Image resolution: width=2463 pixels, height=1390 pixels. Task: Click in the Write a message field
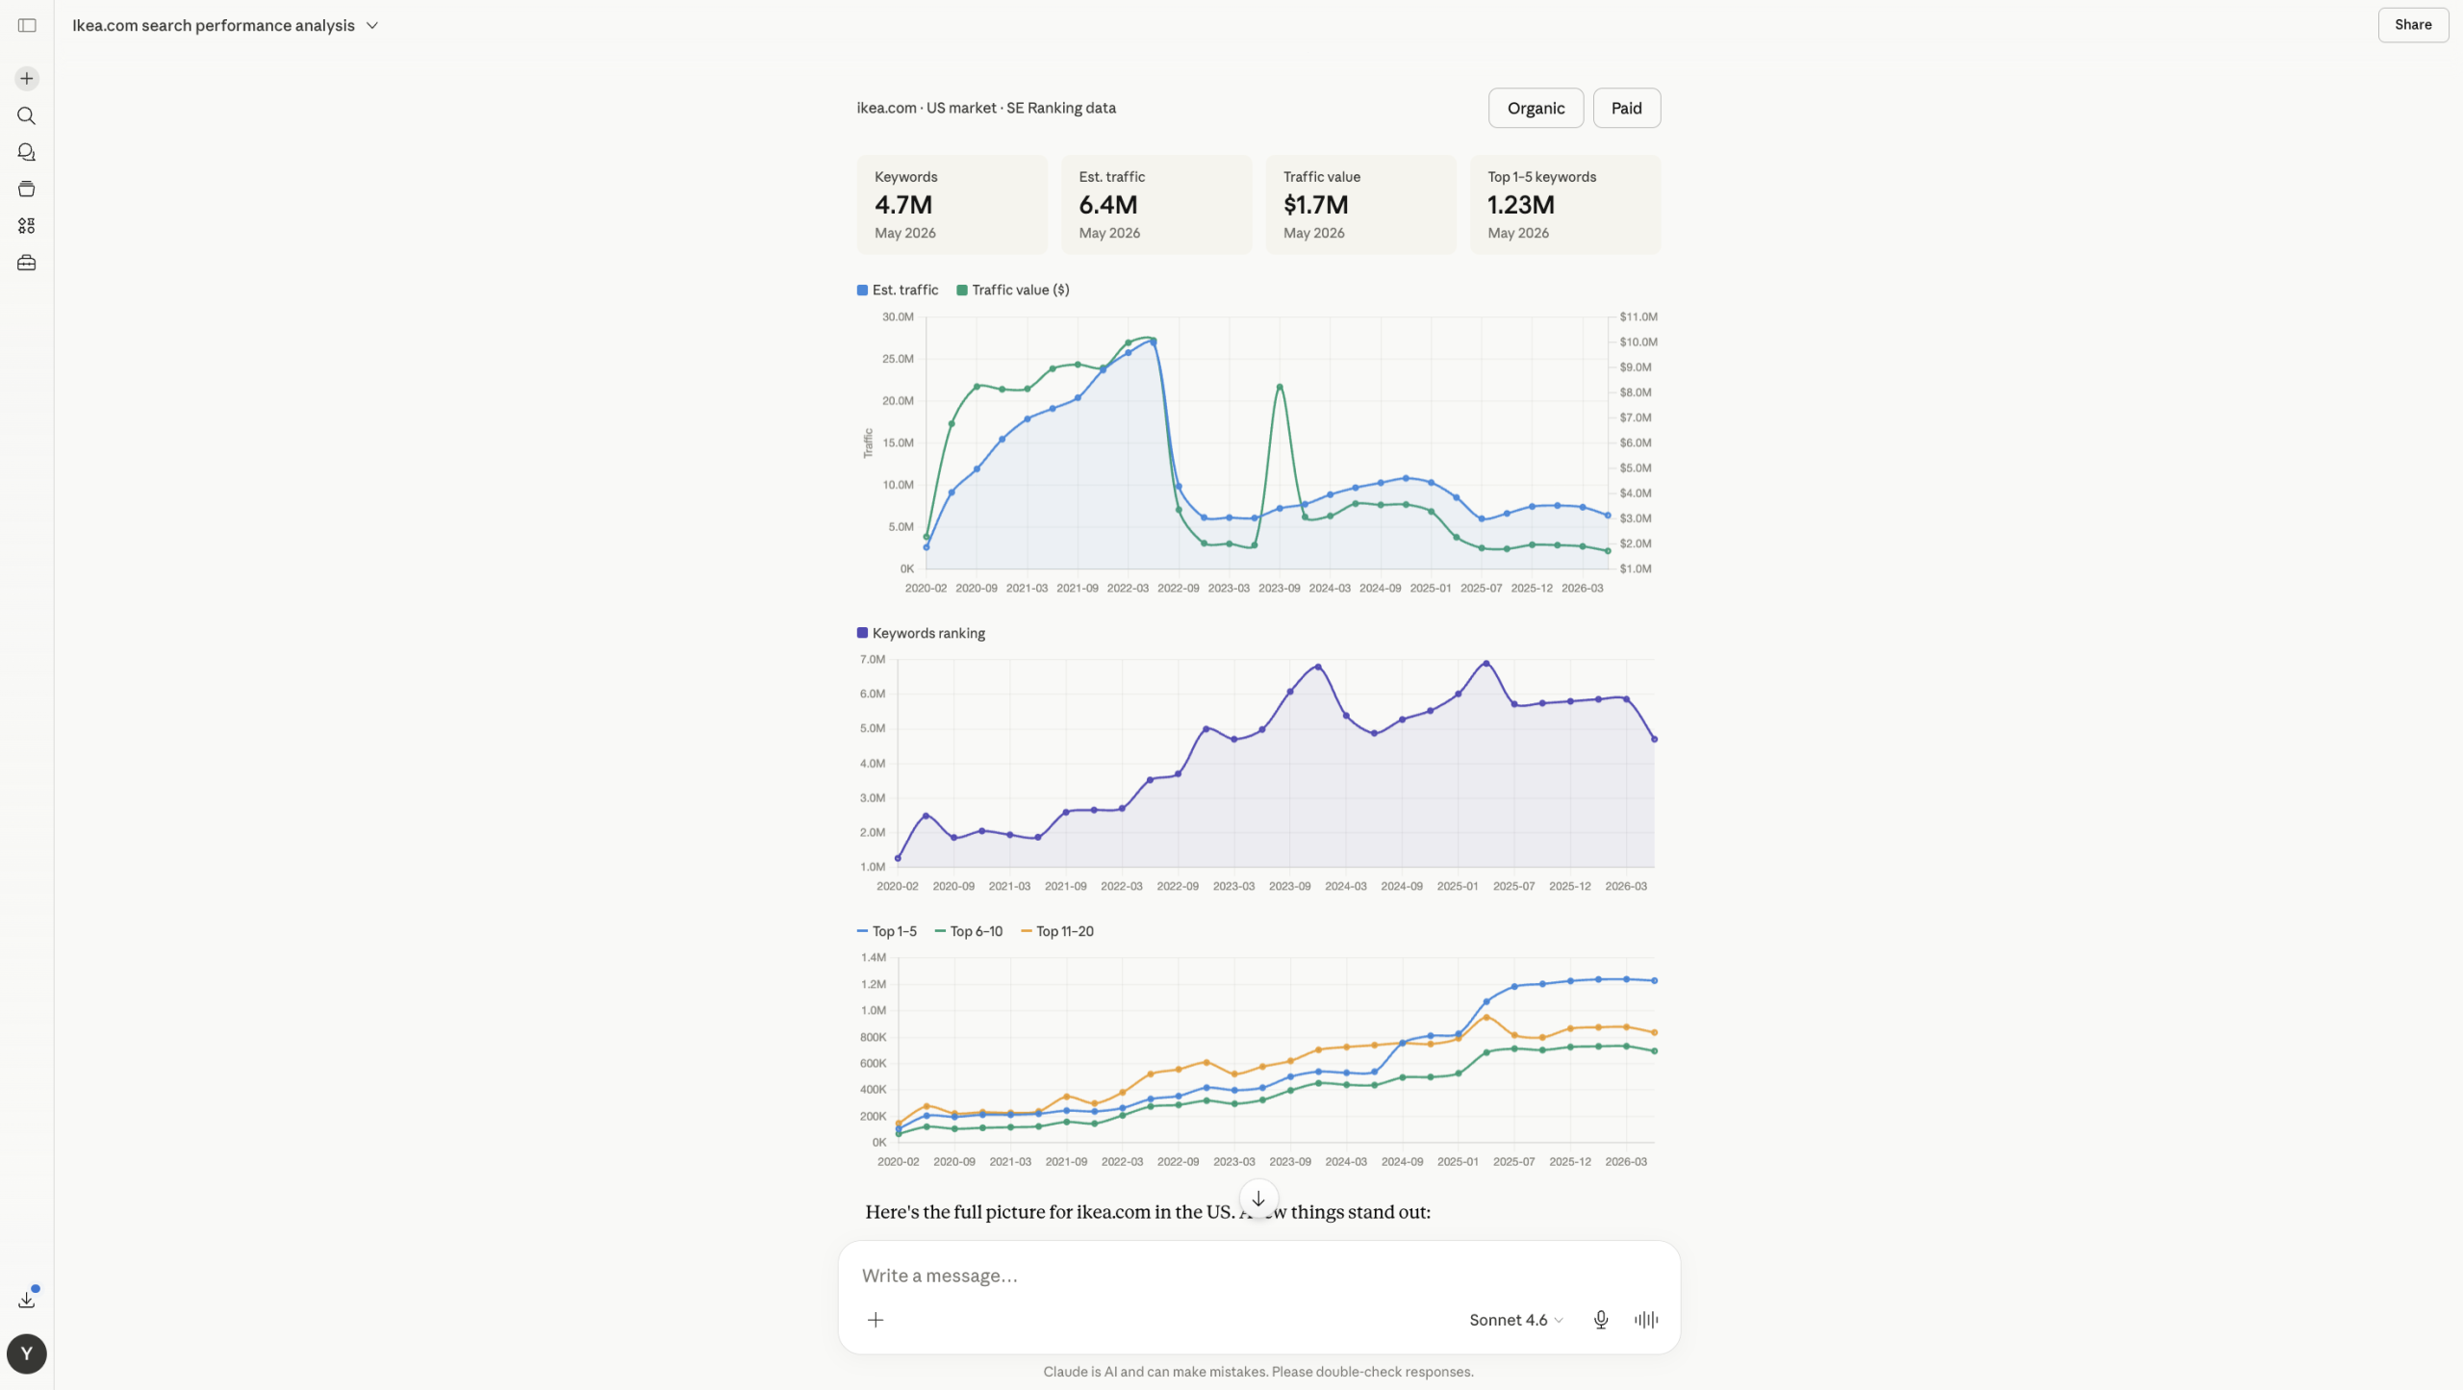click(1258, 1276)
